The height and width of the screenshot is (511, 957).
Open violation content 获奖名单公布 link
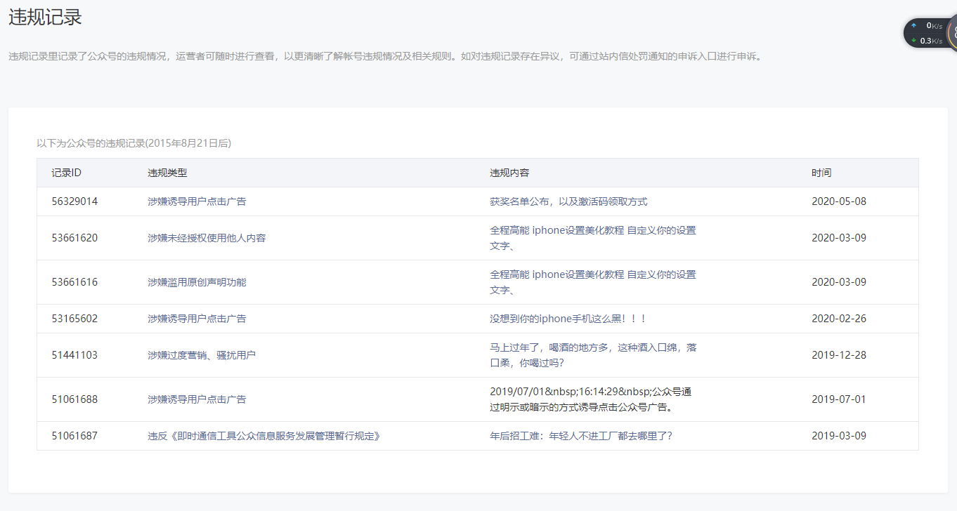pyautogui.click(x=568, y=201)
